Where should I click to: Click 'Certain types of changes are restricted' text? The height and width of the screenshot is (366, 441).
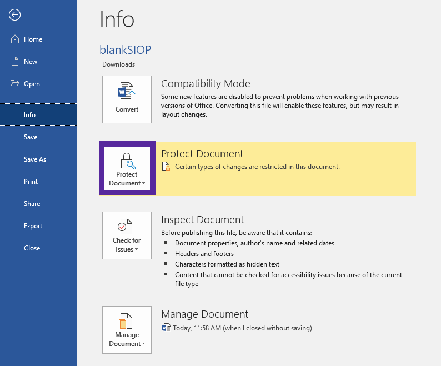(257, 167)
